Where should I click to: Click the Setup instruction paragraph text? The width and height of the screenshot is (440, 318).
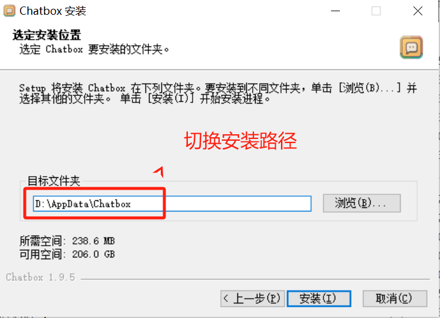[218, 93]
